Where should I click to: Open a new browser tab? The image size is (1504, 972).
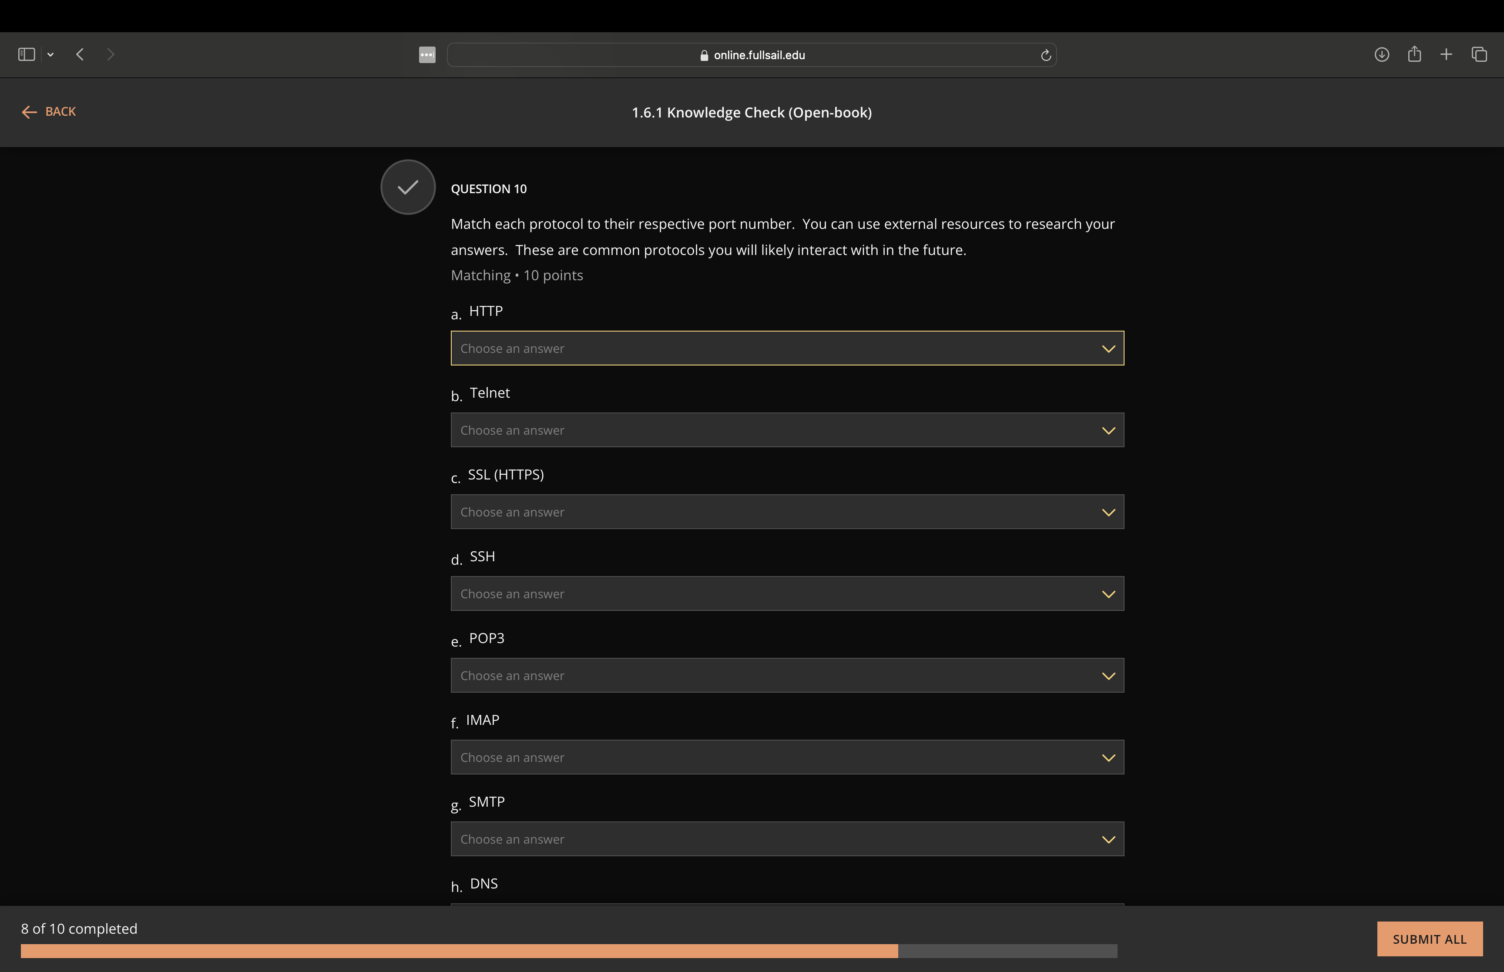pyautogui.click(x=1446, y=54)
